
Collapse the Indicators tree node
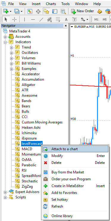click(5, 42)
